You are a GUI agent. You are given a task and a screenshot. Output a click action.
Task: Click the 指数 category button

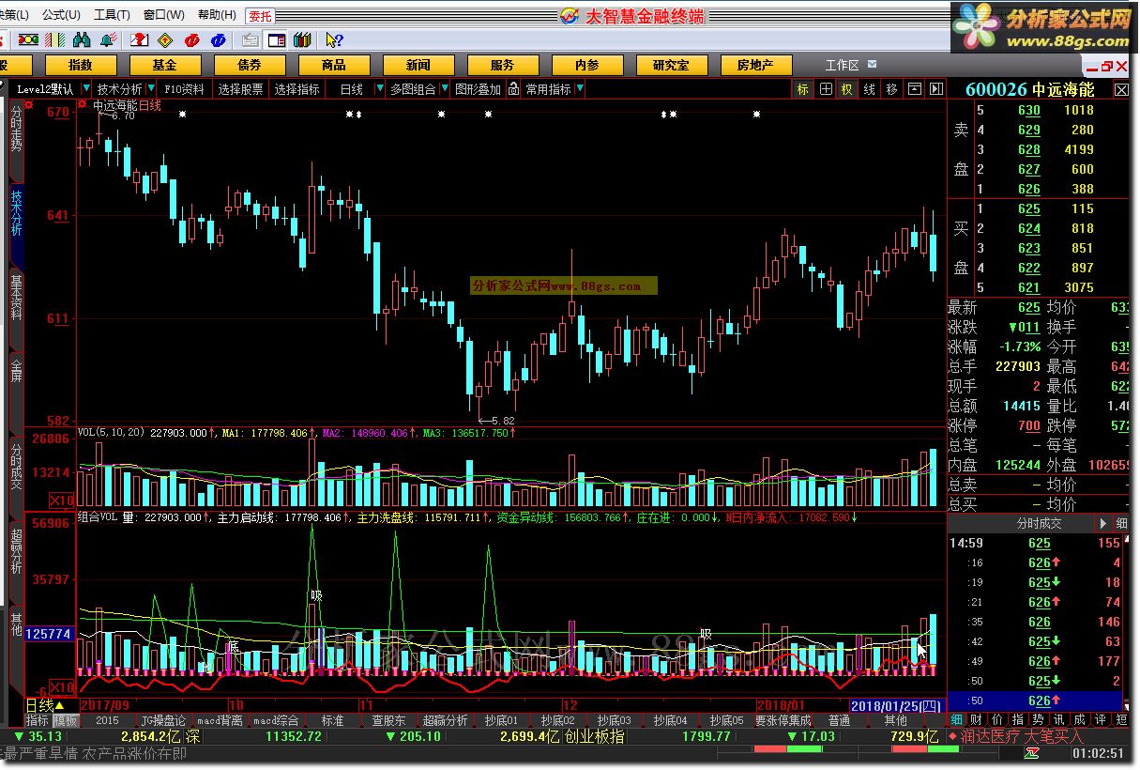coord(81,65)
